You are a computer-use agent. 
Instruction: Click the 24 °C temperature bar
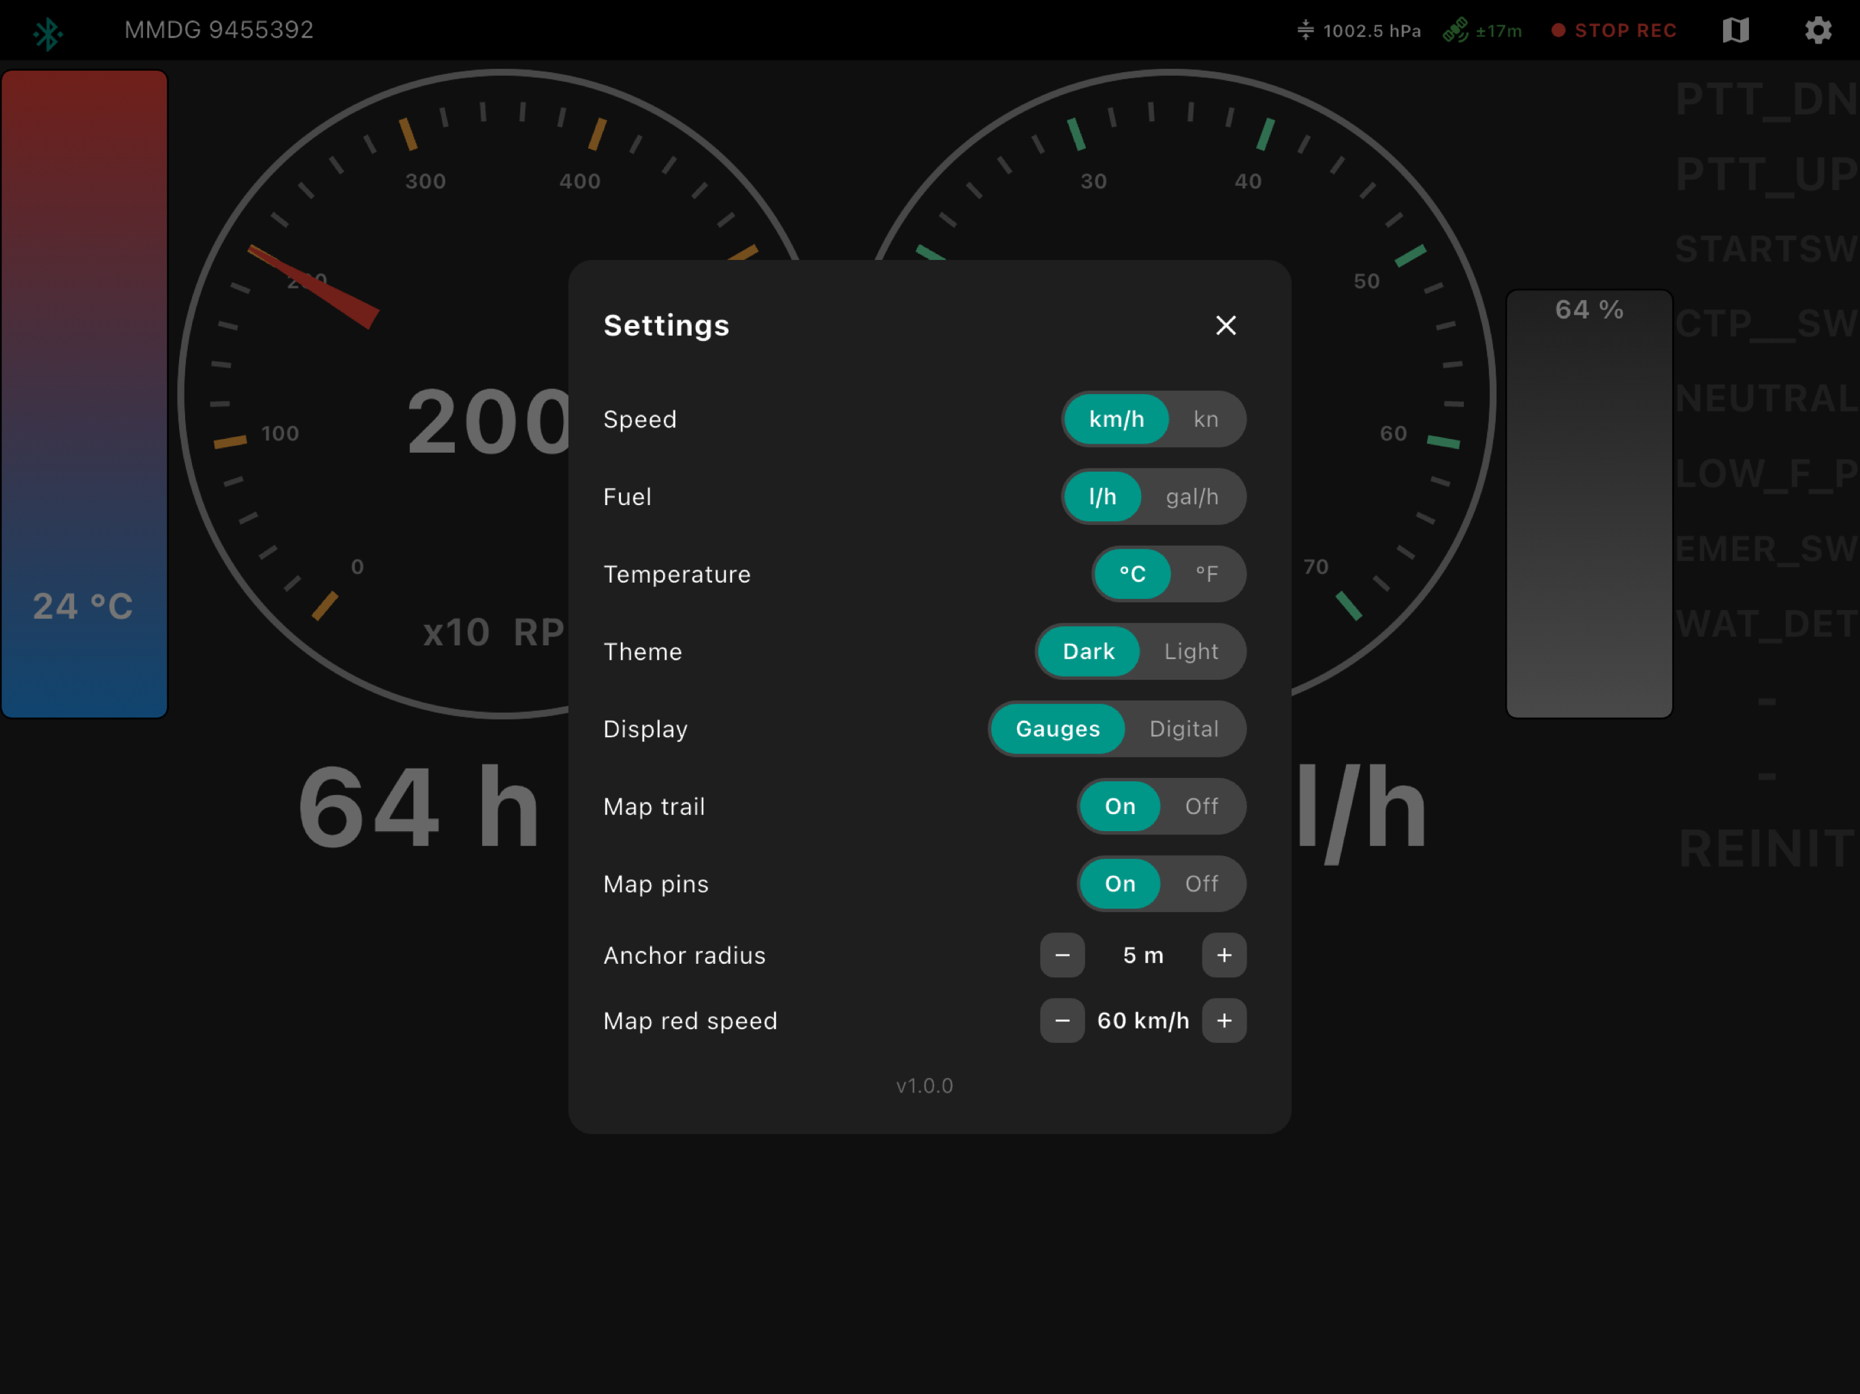coord(84,393)
